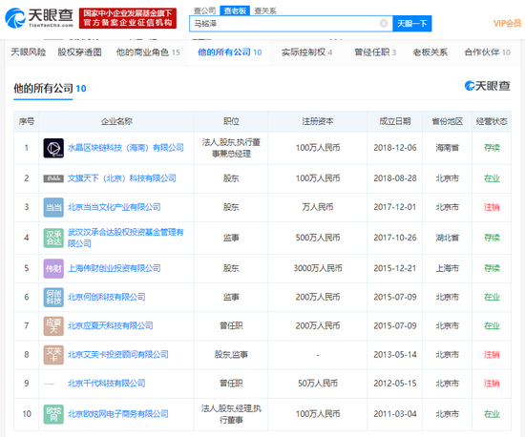Click the 企业名称 column header
Viewport: 525px width, 437px height.
(116, 121)
